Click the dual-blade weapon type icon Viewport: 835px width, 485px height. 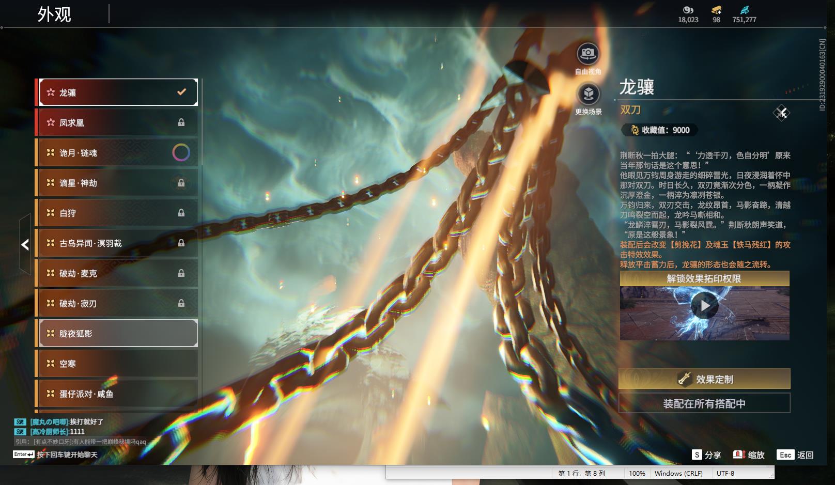[x=781, y=113]
